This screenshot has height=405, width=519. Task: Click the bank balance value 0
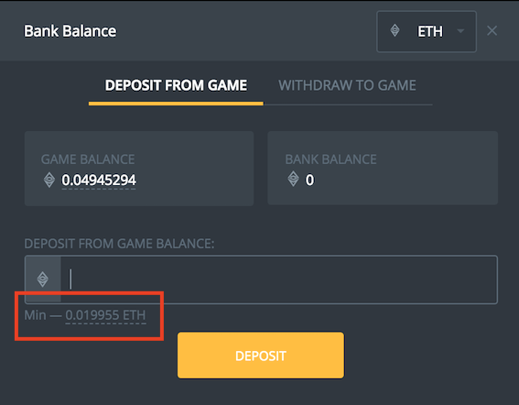(x=309, y=181)
